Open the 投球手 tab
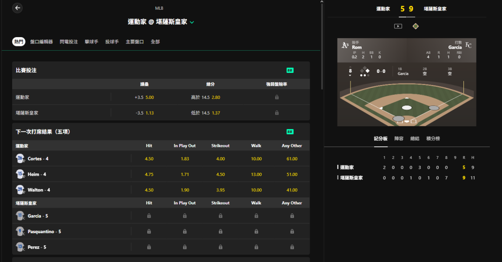The width and height of the screenshot is (502, 262). 112,42
